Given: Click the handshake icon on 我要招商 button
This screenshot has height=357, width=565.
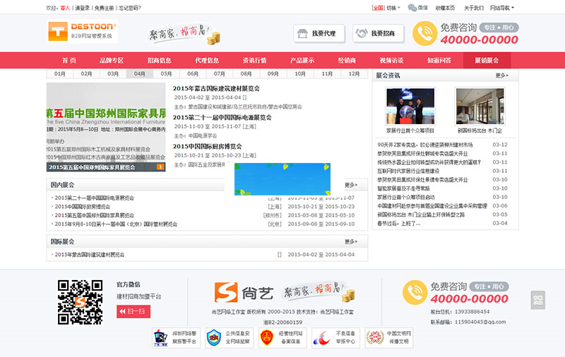Looking at the screenshot, I should coord(362,33).
